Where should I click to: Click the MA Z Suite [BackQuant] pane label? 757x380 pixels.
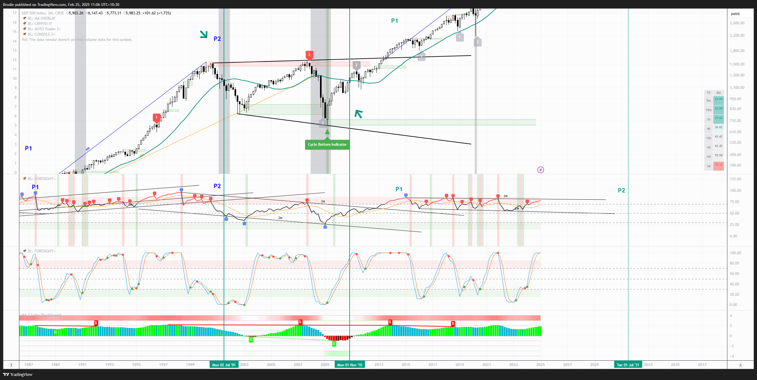(x=41, y=315)
